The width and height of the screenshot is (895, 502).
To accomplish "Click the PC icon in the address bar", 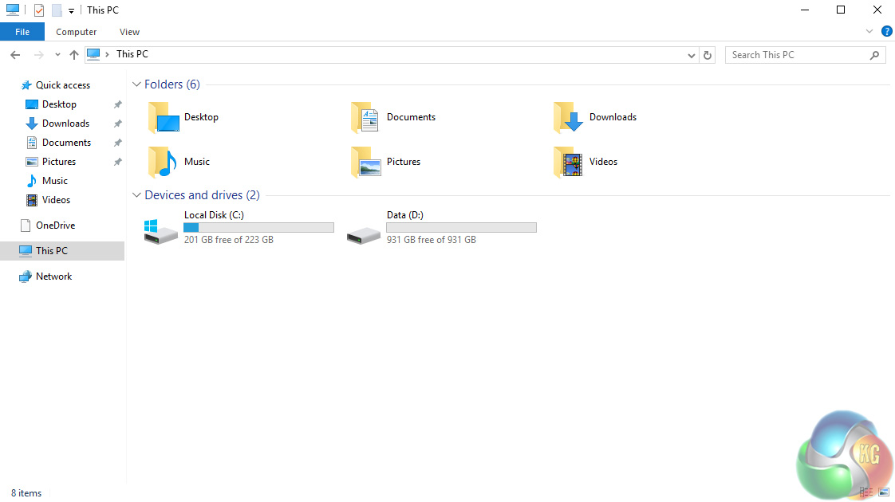I will coord(93,54).
